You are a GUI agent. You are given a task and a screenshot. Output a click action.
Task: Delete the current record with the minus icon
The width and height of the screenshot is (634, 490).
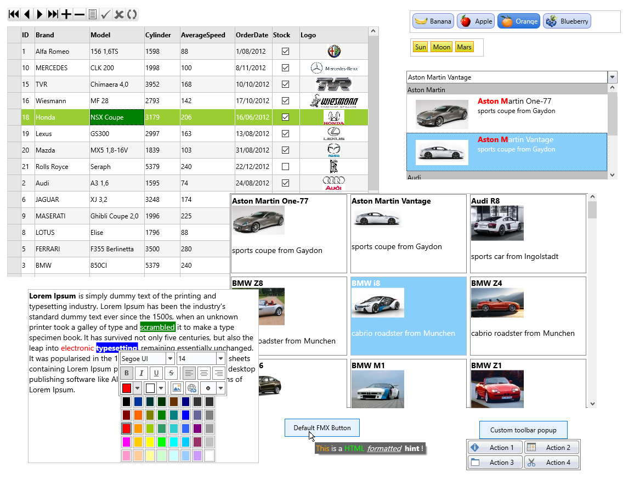click(80, 14)
